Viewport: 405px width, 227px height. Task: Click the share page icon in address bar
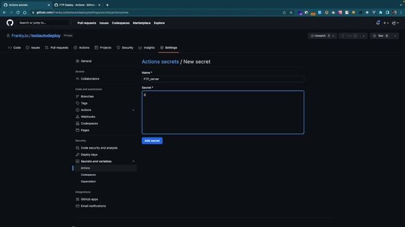coord(284,13)
